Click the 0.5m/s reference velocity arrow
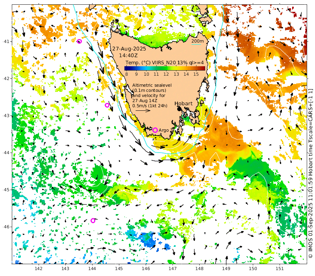This screenshot has width=315, height=276. pos(143,110)
